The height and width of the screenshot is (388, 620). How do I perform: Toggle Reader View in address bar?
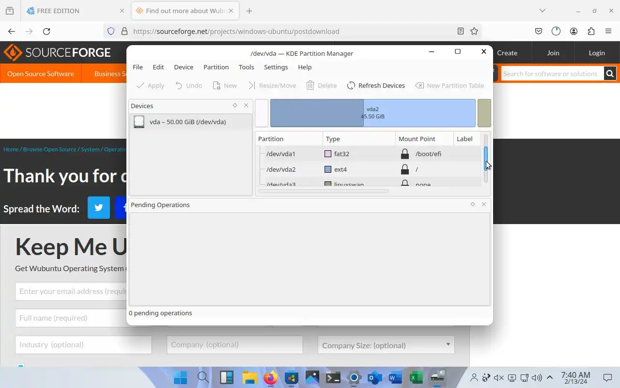[461, 31]
